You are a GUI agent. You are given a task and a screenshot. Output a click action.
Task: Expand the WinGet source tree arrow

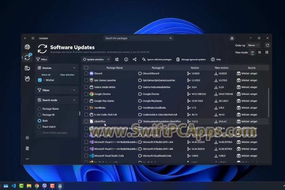coord(44,80)
